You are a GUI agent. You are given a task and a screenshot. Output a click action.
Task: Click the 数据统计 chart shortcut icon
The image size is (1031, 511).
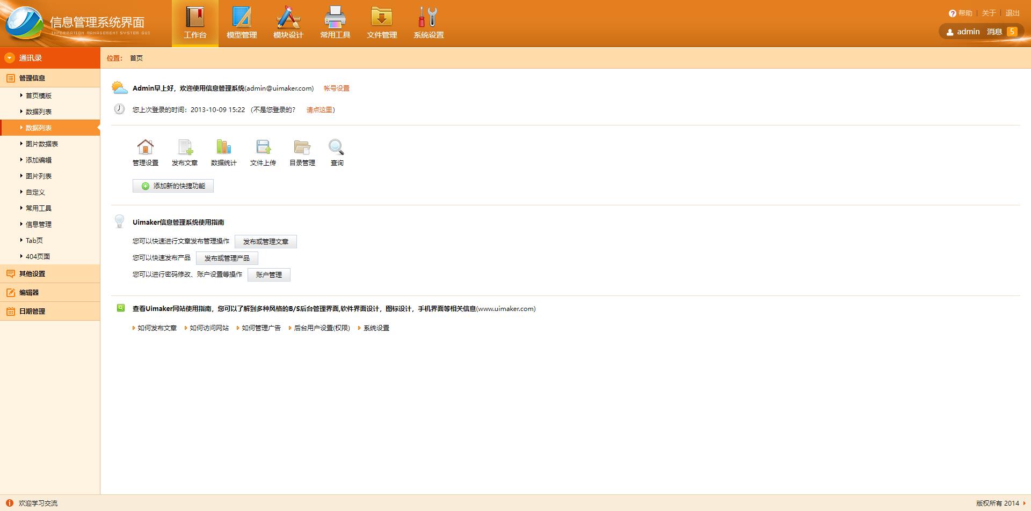[224, 147]
